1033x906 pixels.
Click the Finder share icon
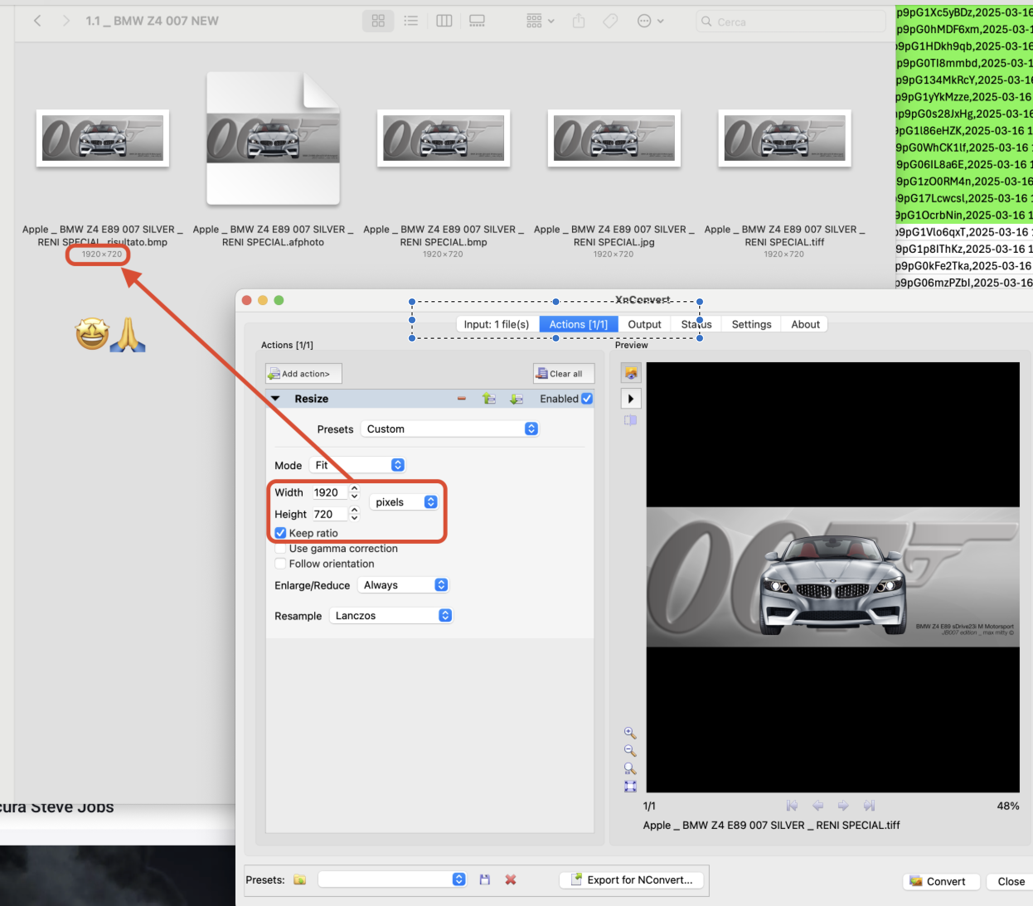click(x=579, y=21)
